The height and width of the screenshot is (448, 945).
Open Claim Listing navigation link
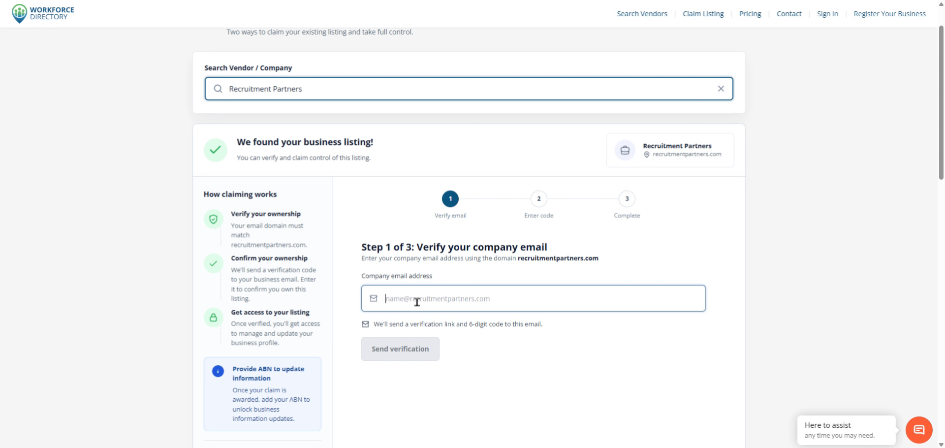click(x=703, y=14)
